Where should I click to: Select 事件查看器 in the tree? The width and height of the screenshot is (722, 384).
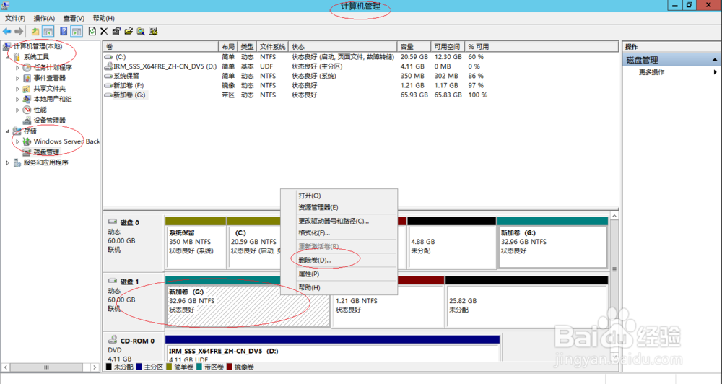(49, 78)
